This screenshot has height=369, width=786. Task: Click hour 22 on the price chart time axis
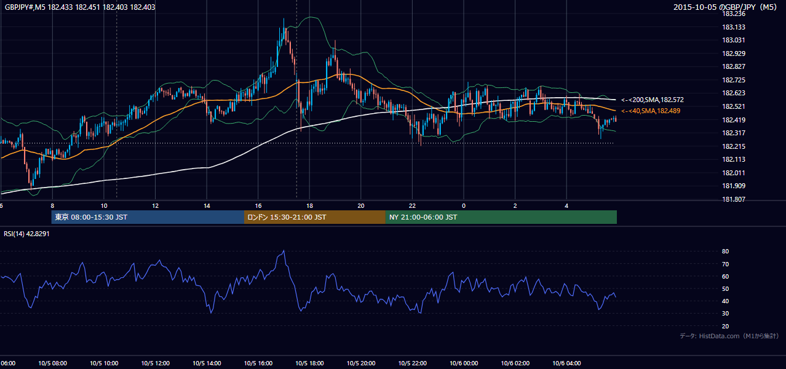(x=413, y=205)
